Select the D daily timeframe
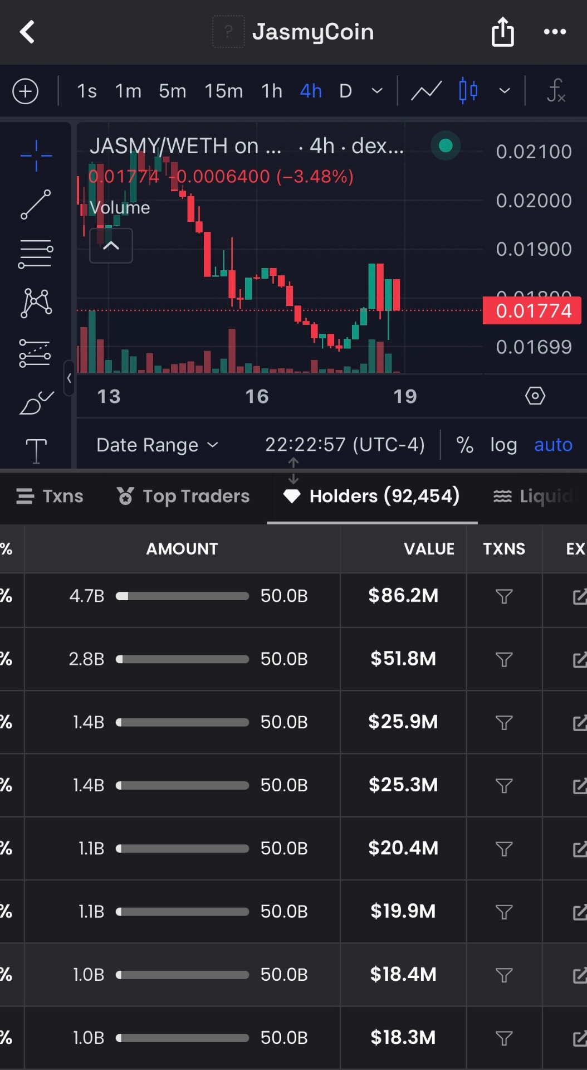The width and height of the screenshot is (587, 1070). point(345,91)
